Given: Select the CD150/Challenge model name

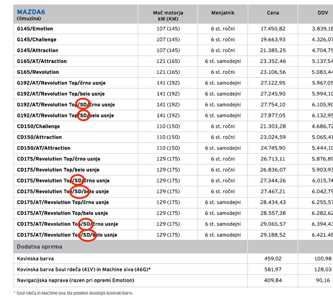Looking at the screenshot, I should click(x=38, y=126).
